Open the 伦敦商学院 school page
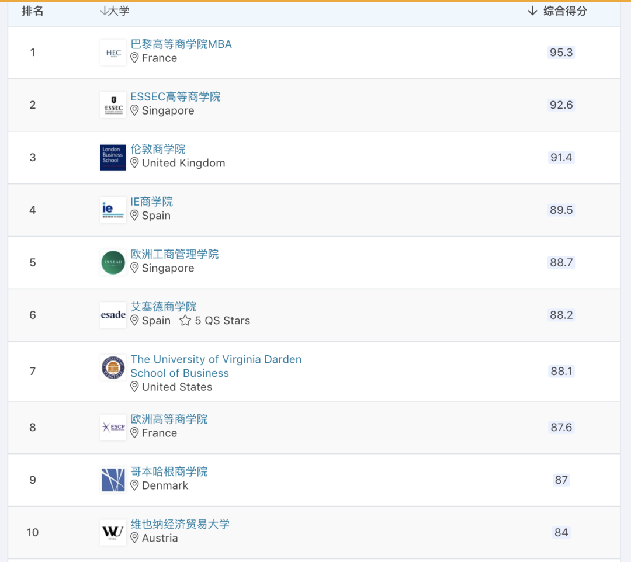 (158, 150)
